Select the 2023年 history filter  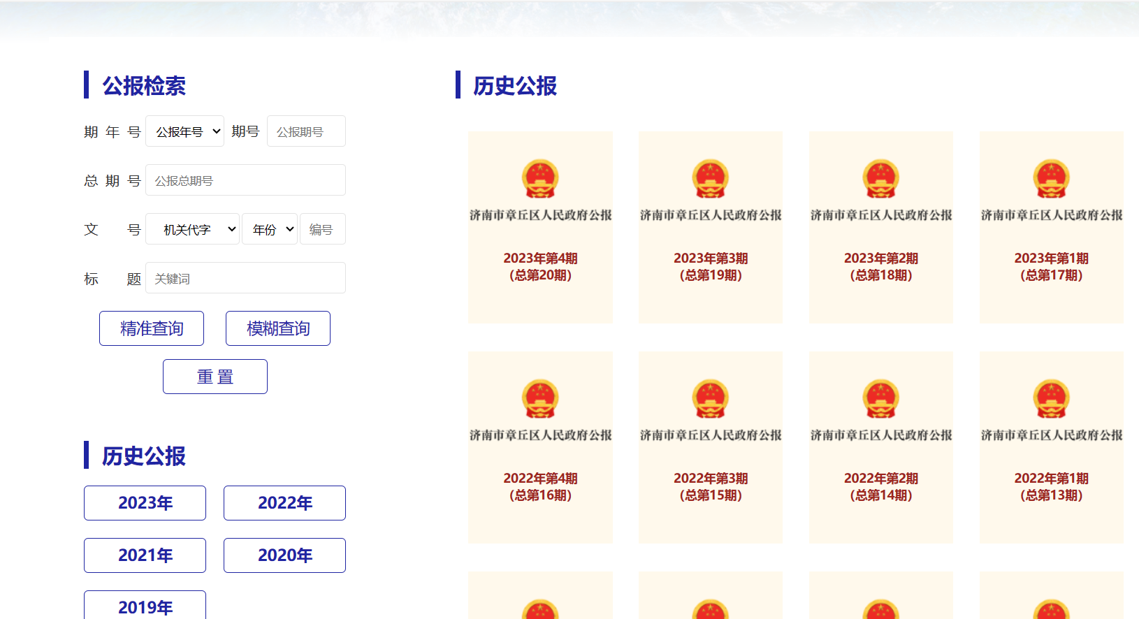145,503
